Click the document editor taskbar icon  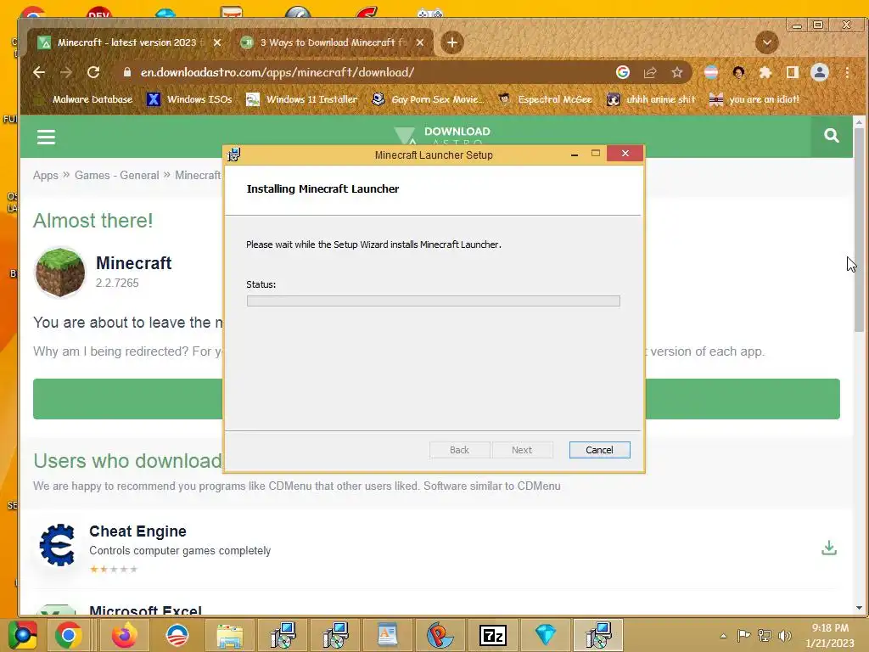[x=387, y=635]
